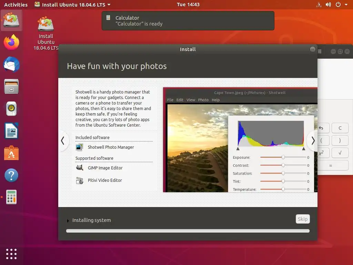353x265 pixels.
Task: Click the C clear button in Calculator
Action: [x=340, y=128]
